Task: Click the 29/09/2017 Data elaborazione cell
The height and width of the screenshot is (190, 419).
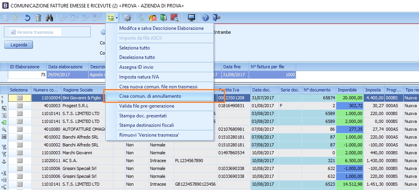Action: coord(67,75)
